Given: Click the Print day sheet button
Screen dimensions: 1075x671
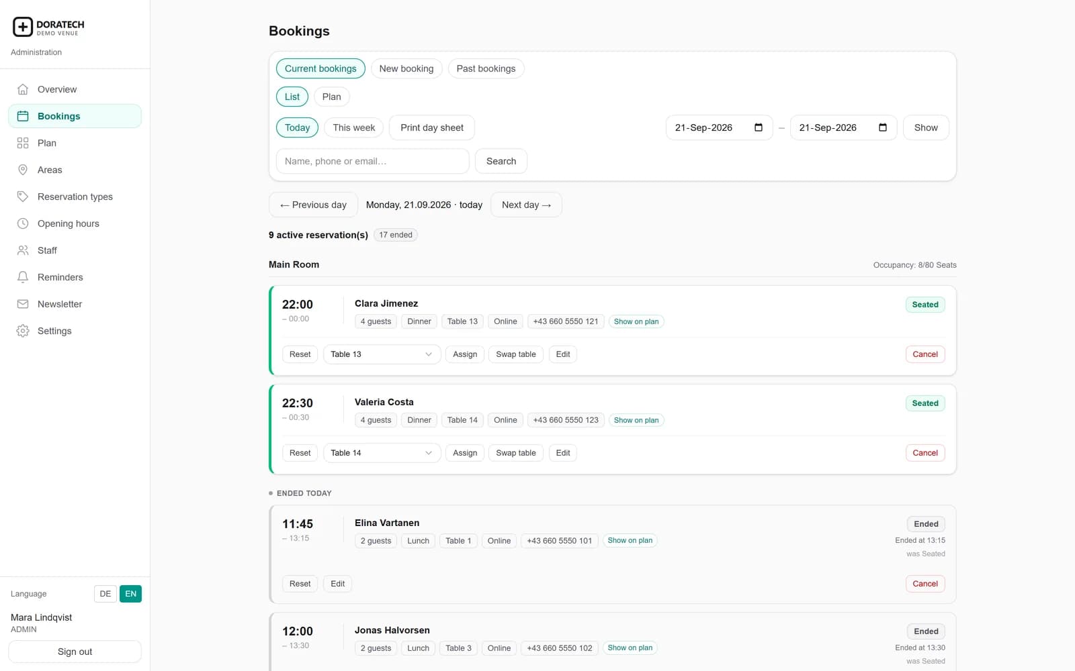Looking at the screenshot, I should tap(432, 127).
